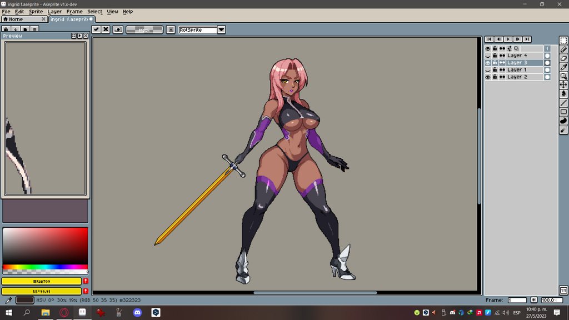Click the 1:1 zoom reset button
Viewport: 569px width, 320px height.
(x=563, y=290)
